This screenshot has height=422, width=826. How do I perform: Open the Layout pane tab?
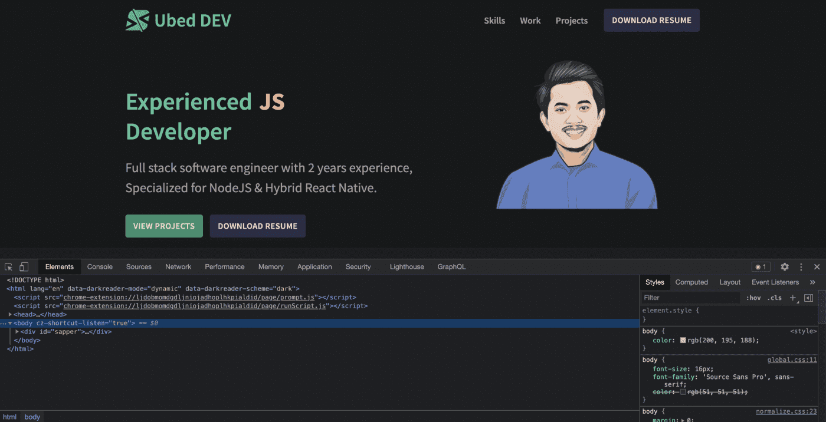(730, 282)
